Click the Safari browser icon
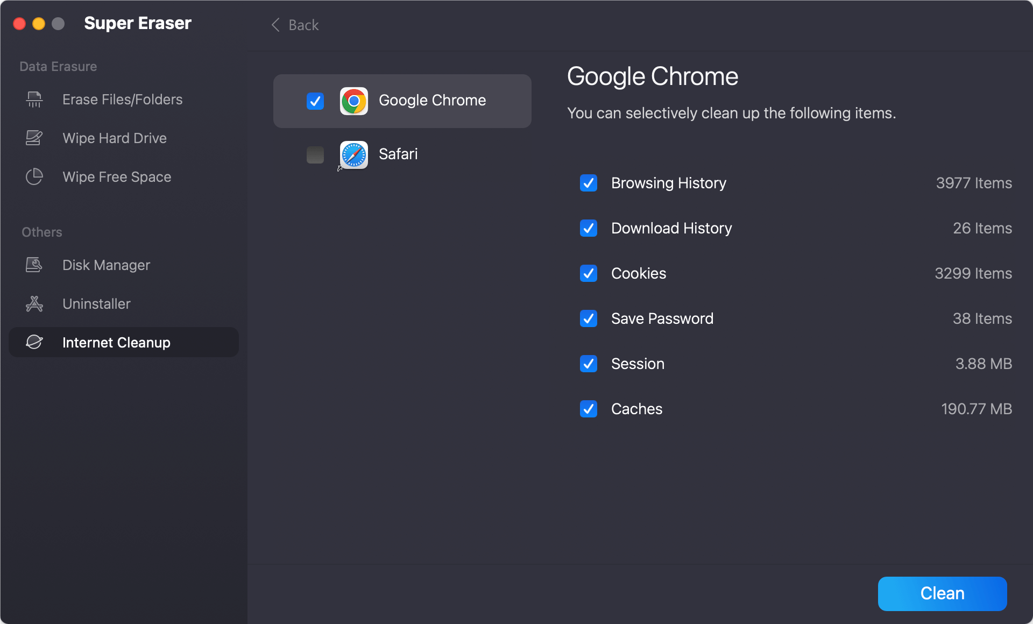This screenshot has width=1033, height=624. point(353,154)
